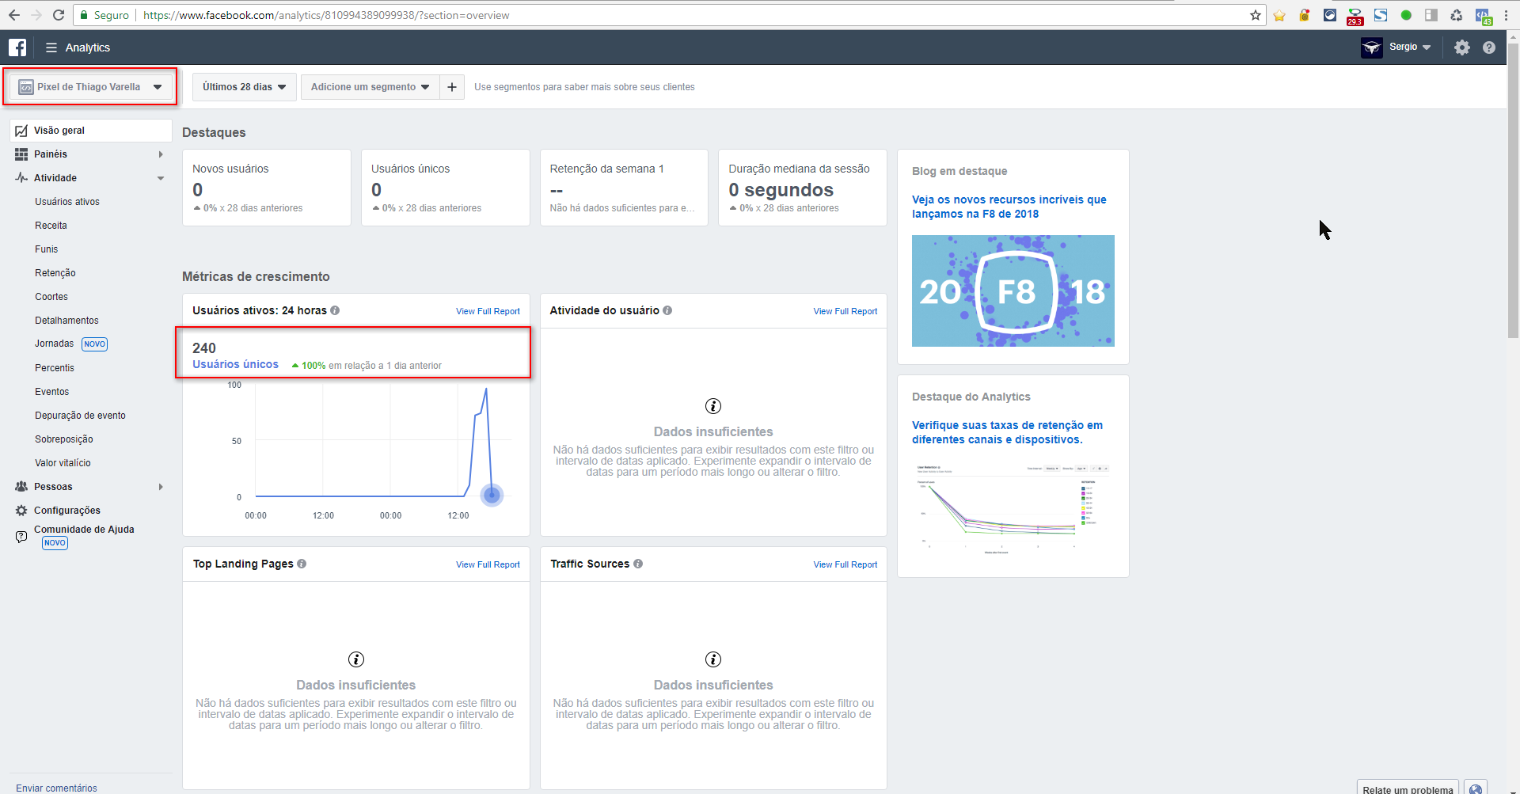Screen dimensions: 1520x794
Task: Click the Pessoas people icon
Action: pyautogui.click(x=21, y=487)
